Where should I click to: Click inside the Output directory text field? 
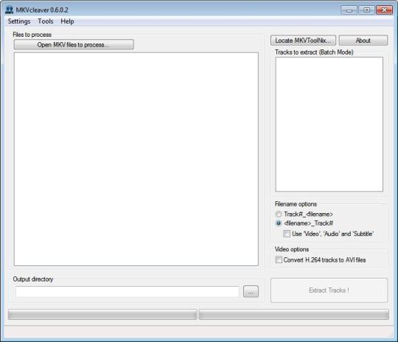point(128,291)
